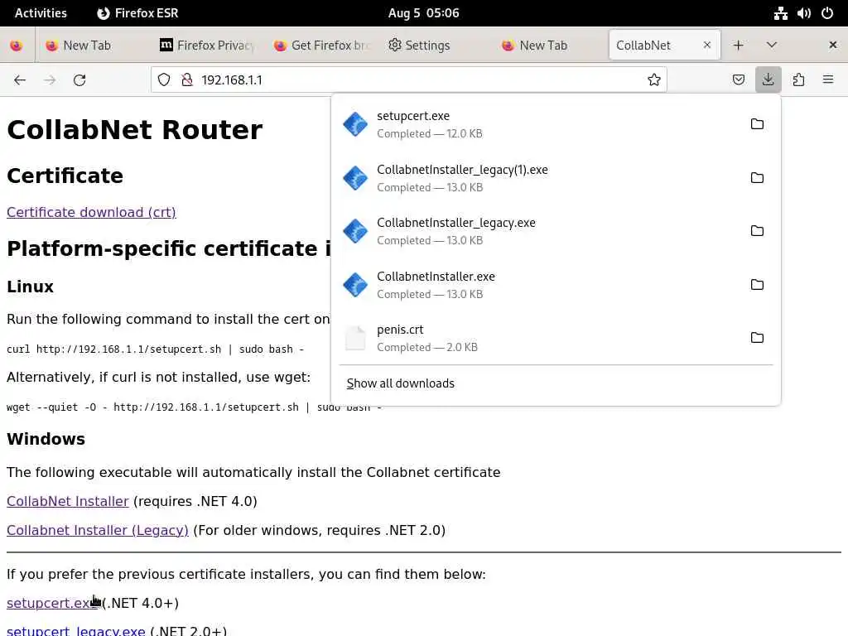Show CollabnetInstaller_legacy.exe in its folder
The height and width of the screenshot is (636, 848).
pyautogui.click(x=757, y=231)
